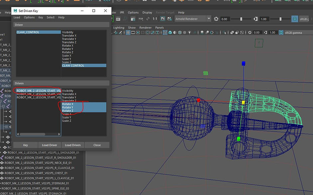The image size is (313, 195).
Task: Set Render View to 1:1 real size
Action: 155,19
